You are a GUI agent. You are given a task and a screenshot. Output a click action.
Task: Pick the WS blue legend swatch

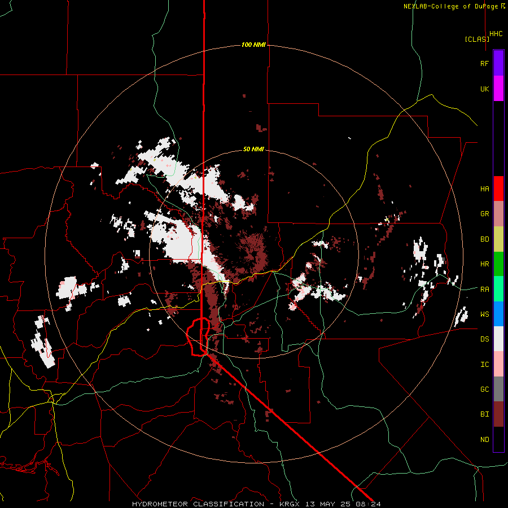pos(498,314)
